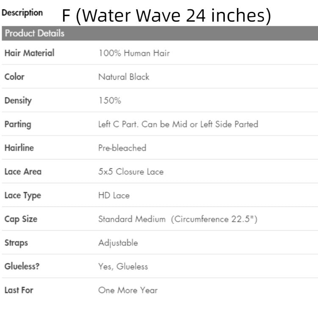Click the 5x5 Closure Lace value
This screenshot has width=318, height=318.
(x=131, y=172)
